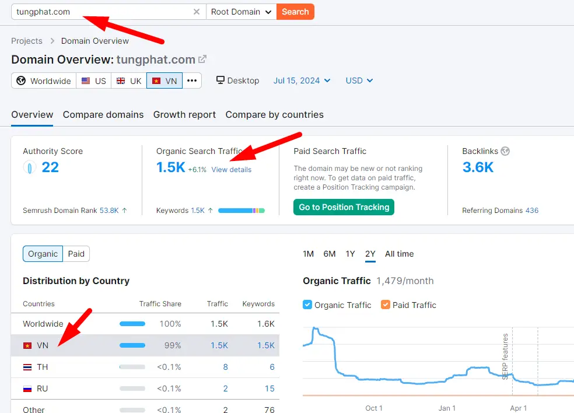Image resolution: width=574 pixels, height=413 pixels.
Task: Open more country databases ellipsis
Action: [x=192, y=80]
